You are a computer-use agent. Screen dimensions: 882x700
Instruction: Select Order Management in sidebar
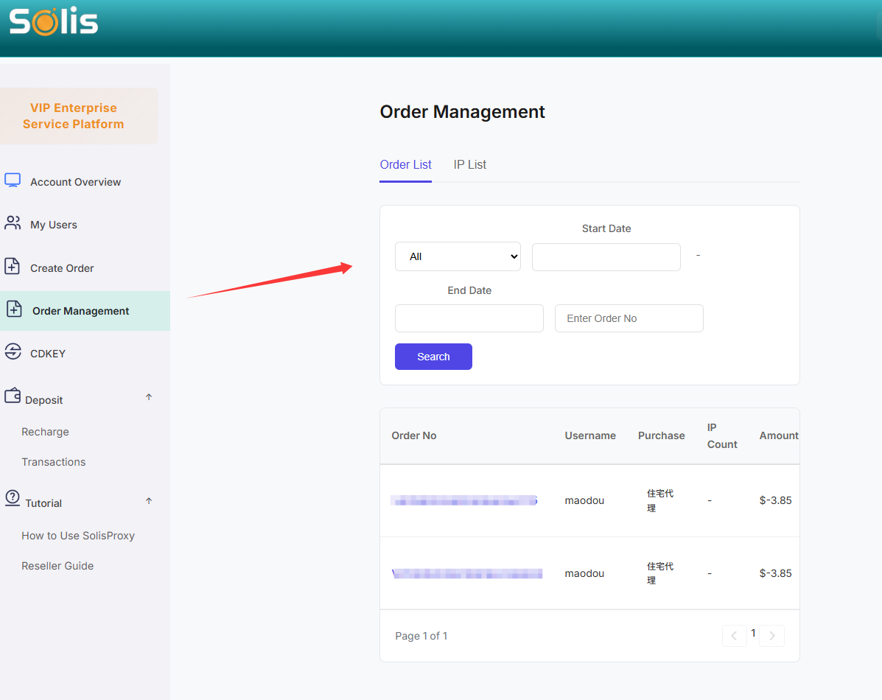pos(85,311)
